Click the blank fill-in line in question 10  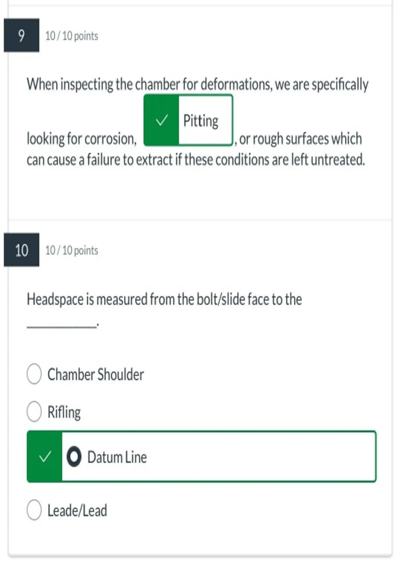(62, 326)
